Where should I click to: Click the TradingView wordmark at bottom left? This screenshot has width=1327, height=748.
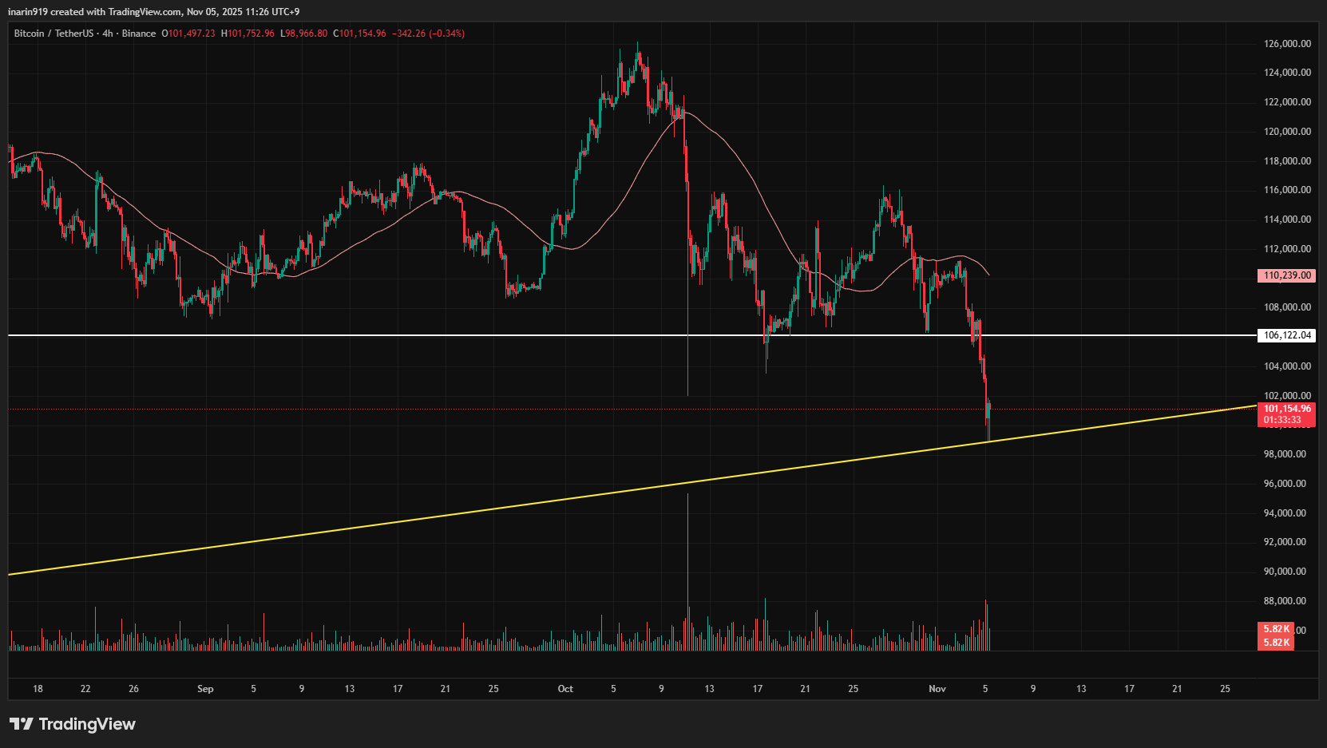click(x=87, y=724)
